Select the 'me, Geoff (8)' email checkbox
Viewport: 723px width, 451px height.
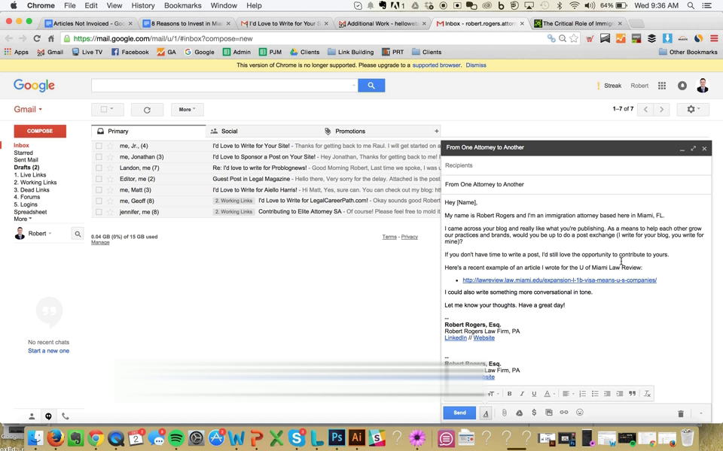pyautogui.click(x=99, y=201)
